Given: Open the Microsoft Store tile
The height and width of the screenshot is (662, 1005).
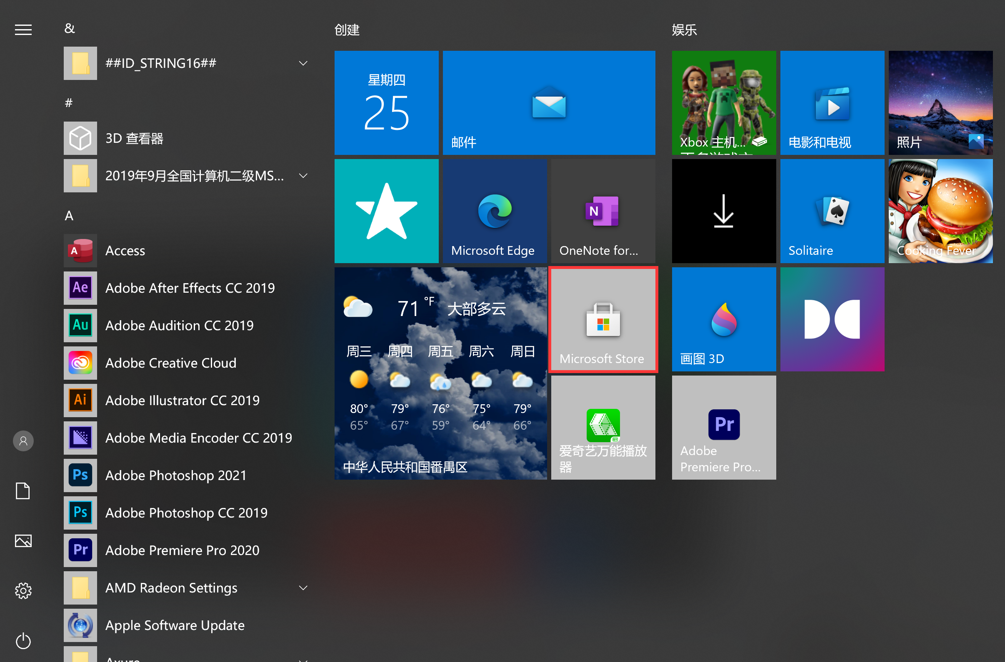Looking at the screenshot, I should pyautogui.click(x=603, y=320).
